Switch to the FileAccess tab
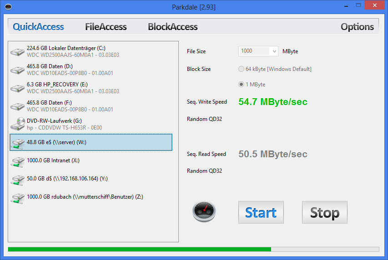This screenshot has width=388, height=260. coord(106,27)
